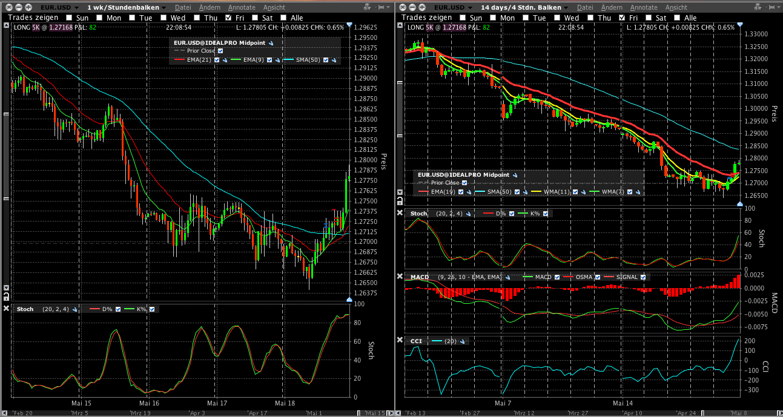
Task: Open Annotate menu in left chart
Action: point(242,7)
